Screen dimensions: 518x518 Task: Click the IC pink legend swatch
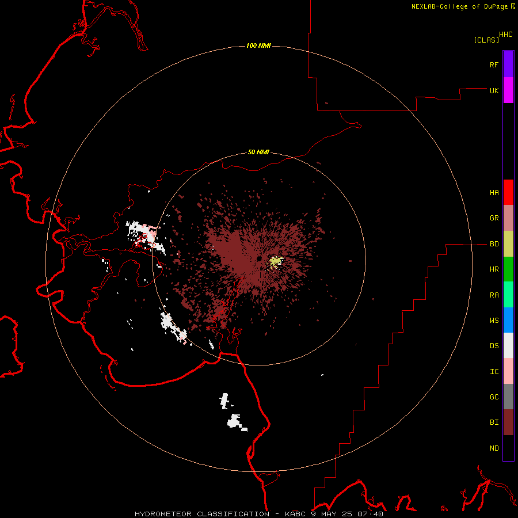[x=508, y=371]
